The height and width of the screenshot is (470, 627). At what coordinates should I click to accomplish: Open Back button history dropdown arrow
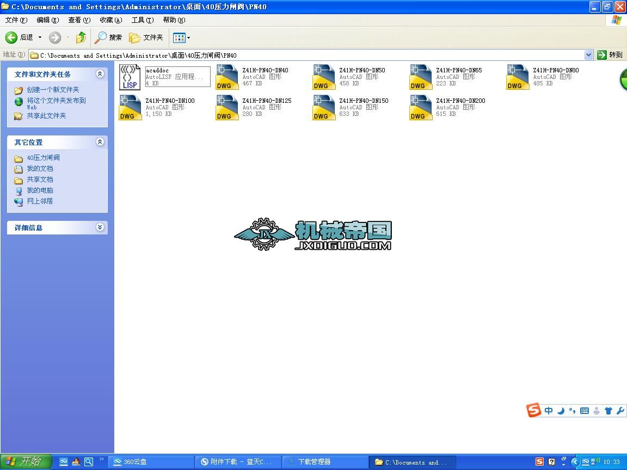pyautogui.click(x=40, y=38)
